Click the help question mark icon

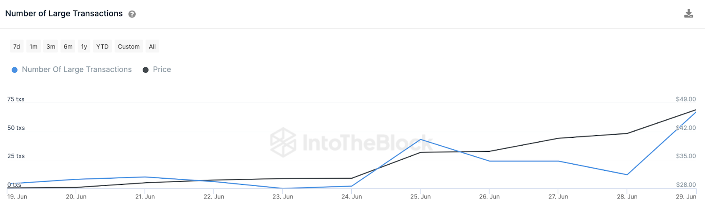tap(132, 14)
